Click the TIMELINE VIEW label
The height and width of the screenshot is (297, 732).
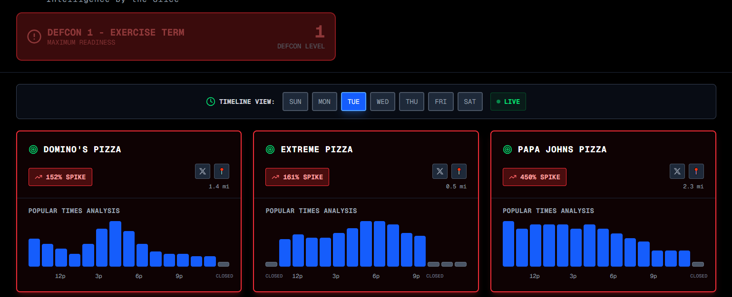247,102
